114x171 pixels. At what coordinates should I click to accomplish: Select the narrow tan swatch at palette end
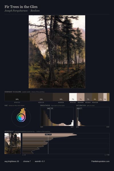[108, 97]
